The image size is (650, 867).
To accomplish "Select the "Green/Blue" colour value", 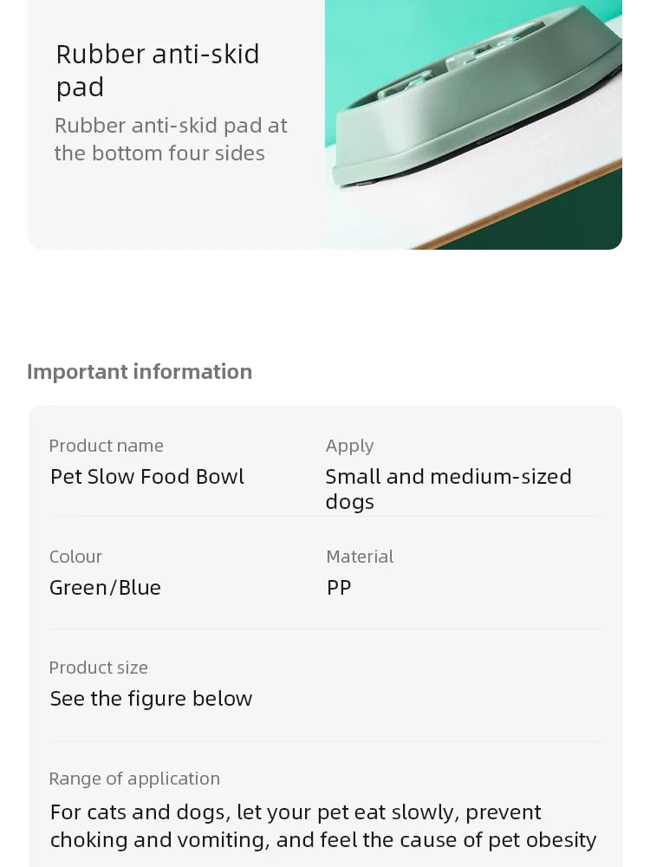I will pos(105,588).
